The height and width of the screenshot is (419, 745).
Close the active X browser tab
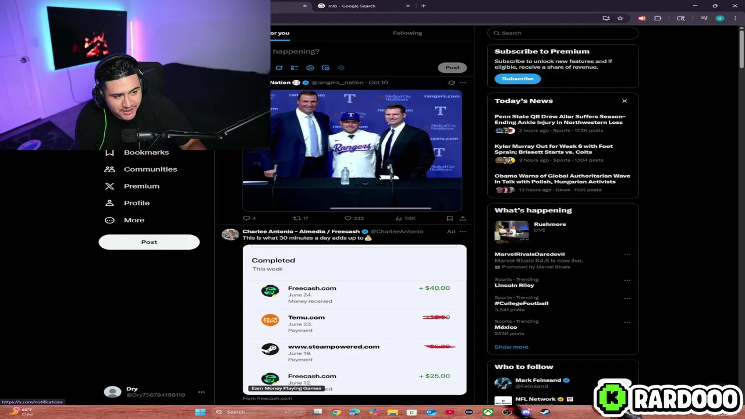[x=305, y=6]
